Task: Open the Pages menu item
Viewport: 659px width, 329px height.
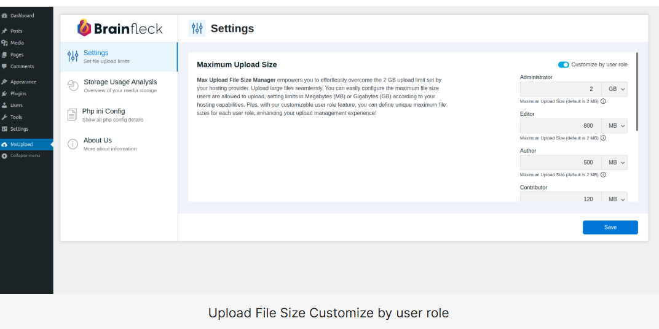Action: coord(26,55)
